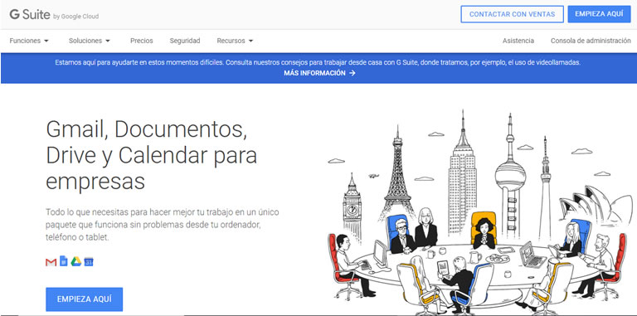Click Empieza aquí in the header

[x=599, y=14]
